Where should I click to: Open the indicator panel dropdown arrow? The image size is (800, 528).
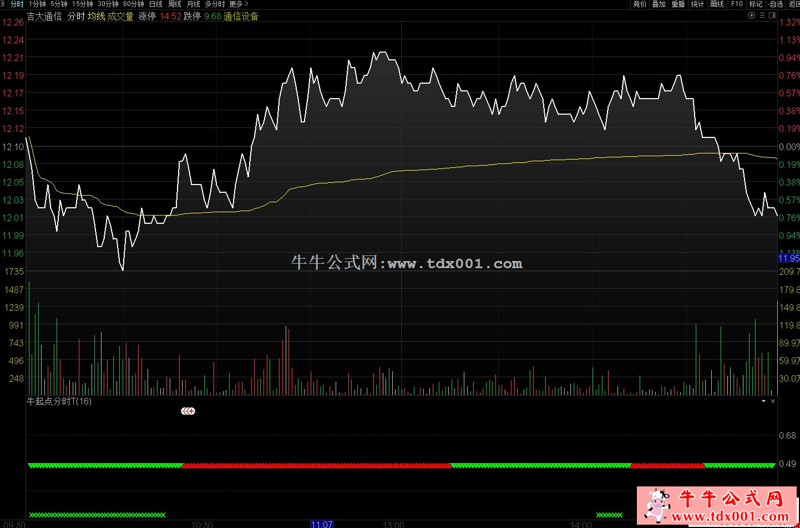point(764,401)
